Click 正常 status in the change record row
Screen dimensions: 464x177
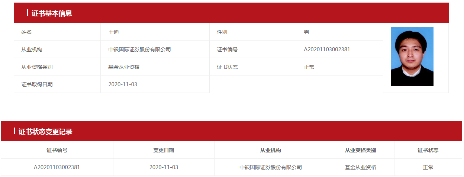[428, 167]
